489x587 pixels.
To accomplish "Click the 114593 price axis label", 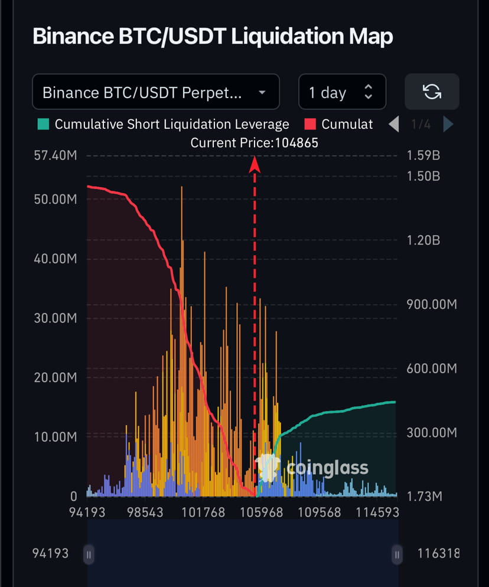I will click(377, 512).
